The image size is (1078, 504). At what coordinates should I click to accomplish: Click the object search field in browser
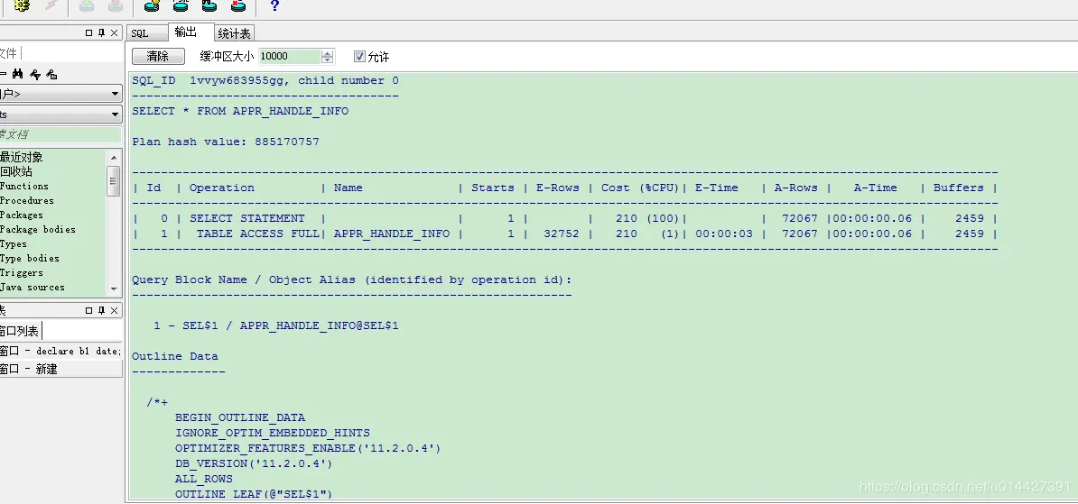60,134
